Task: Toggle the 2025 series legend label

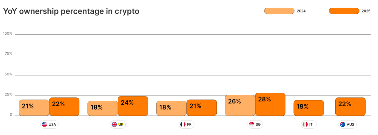Action: tap(366, 11)
